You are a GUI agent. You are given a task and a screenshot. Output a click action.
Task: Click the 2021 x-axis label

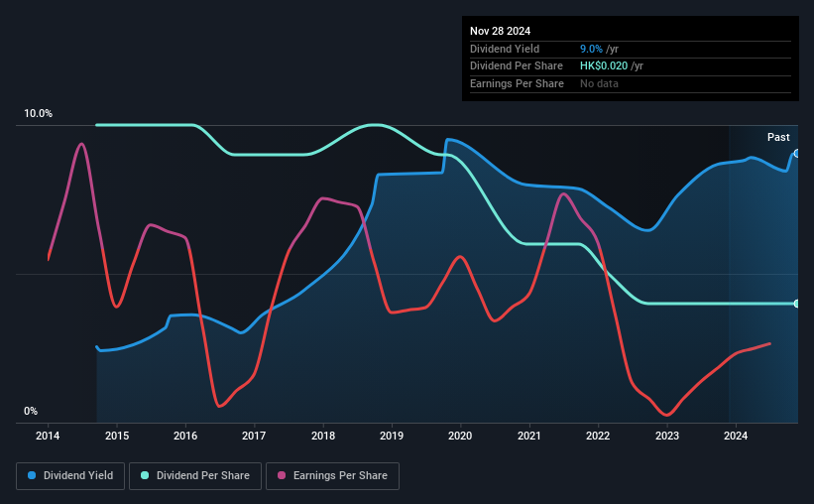pos(529,436)
